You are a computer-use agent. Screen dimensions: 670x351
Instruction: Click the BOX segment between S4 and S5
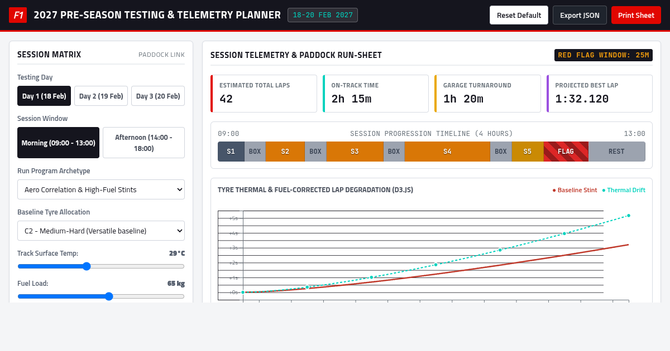pos(501,152)
